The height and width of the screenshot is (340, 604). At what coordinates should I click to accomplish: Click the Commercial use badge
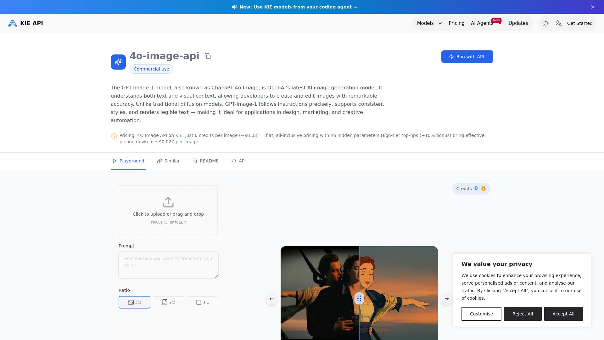click(x=151, y=69)
